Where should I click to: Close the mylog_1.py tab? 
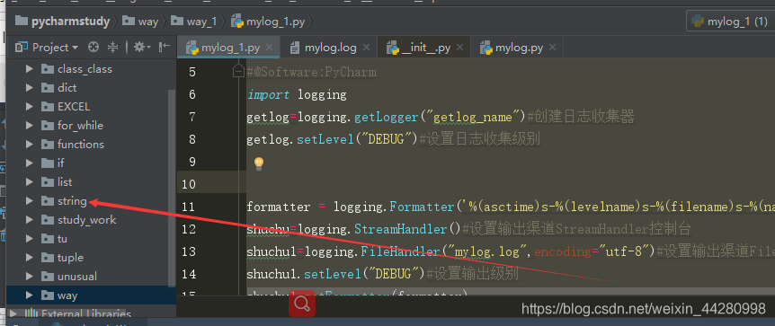tap(270, 48)
